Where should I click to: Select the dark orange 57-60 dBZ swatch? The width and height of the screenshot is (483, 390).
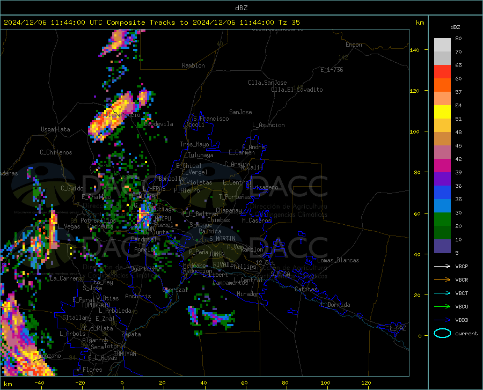(442, 85)
